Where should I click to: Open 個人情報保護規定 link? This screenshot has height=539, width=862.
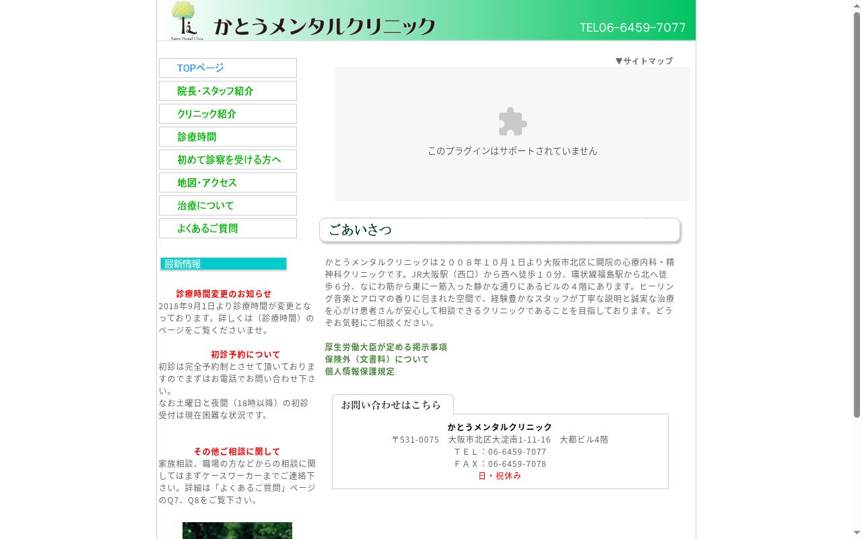360,371
